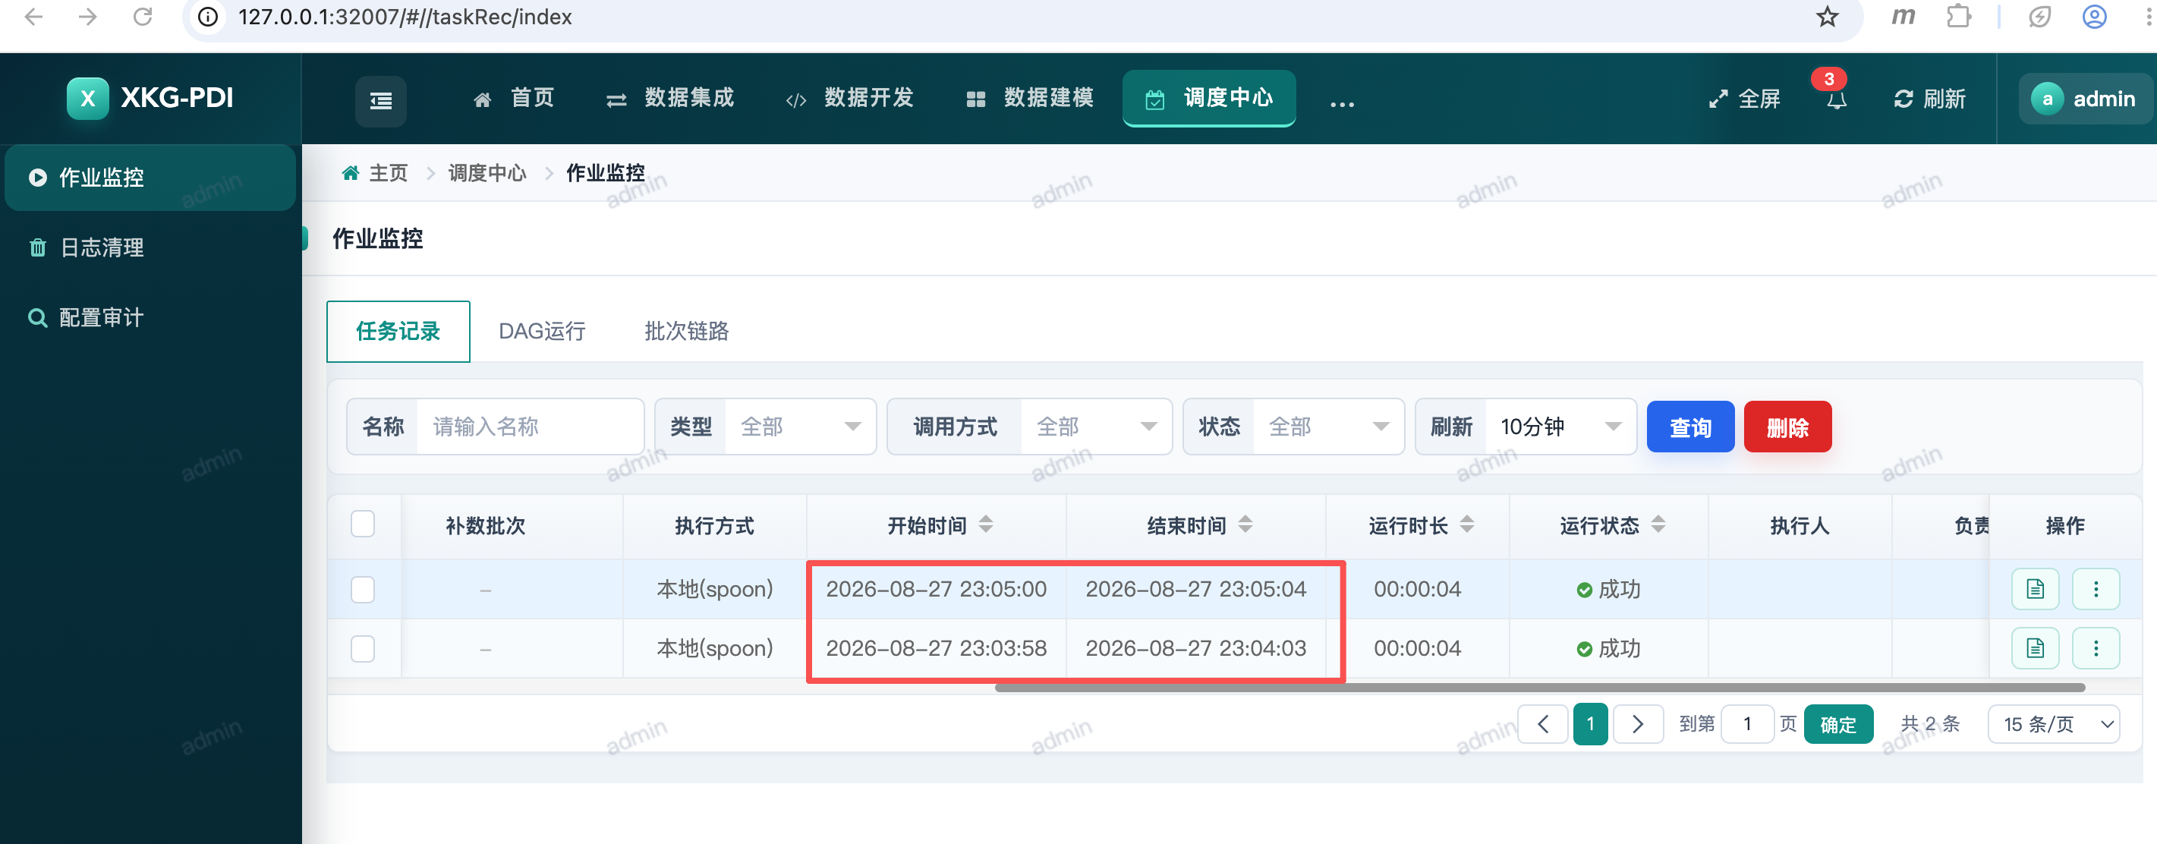Image resolution: width=2157 pixels, height=844 pixels.
Task: Collapse the sidebar with the menu-fold icon
Action: point(381,100)
